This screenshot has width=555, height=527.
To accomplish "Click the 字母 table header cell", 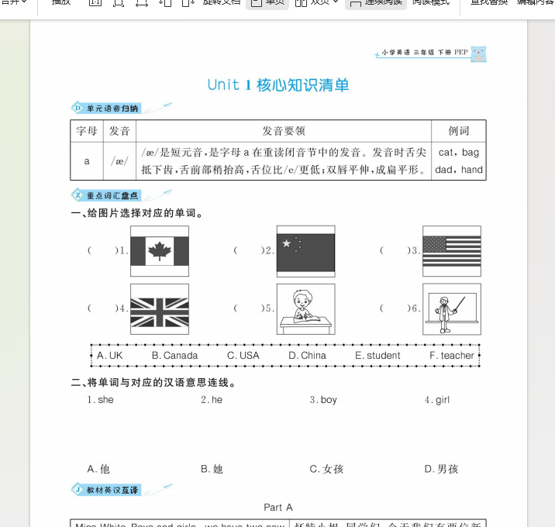I will tap(87, 131).
